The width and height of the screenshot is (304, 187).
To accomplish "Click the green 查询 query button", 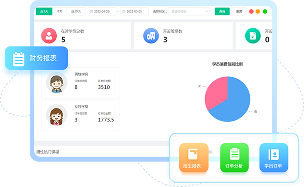I will 222,11.
